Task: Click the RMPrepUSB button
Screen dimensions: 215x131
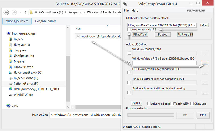Action: pos(185,35)
